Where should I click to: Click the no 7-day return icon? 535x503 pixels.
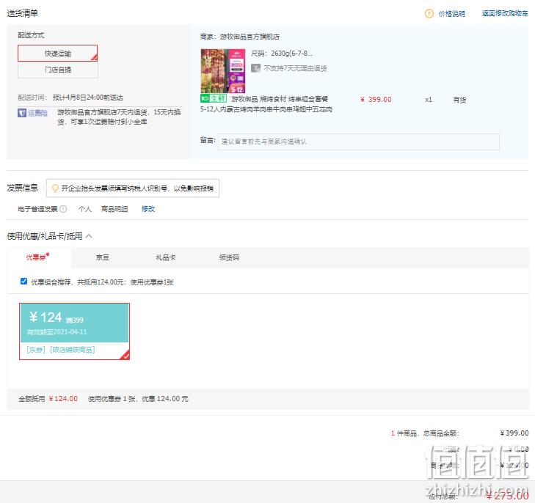[255, 68]
